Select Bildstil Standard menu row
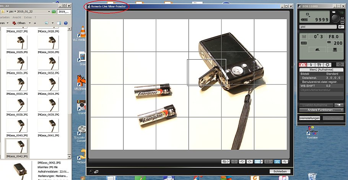 [x=321, y=74]
